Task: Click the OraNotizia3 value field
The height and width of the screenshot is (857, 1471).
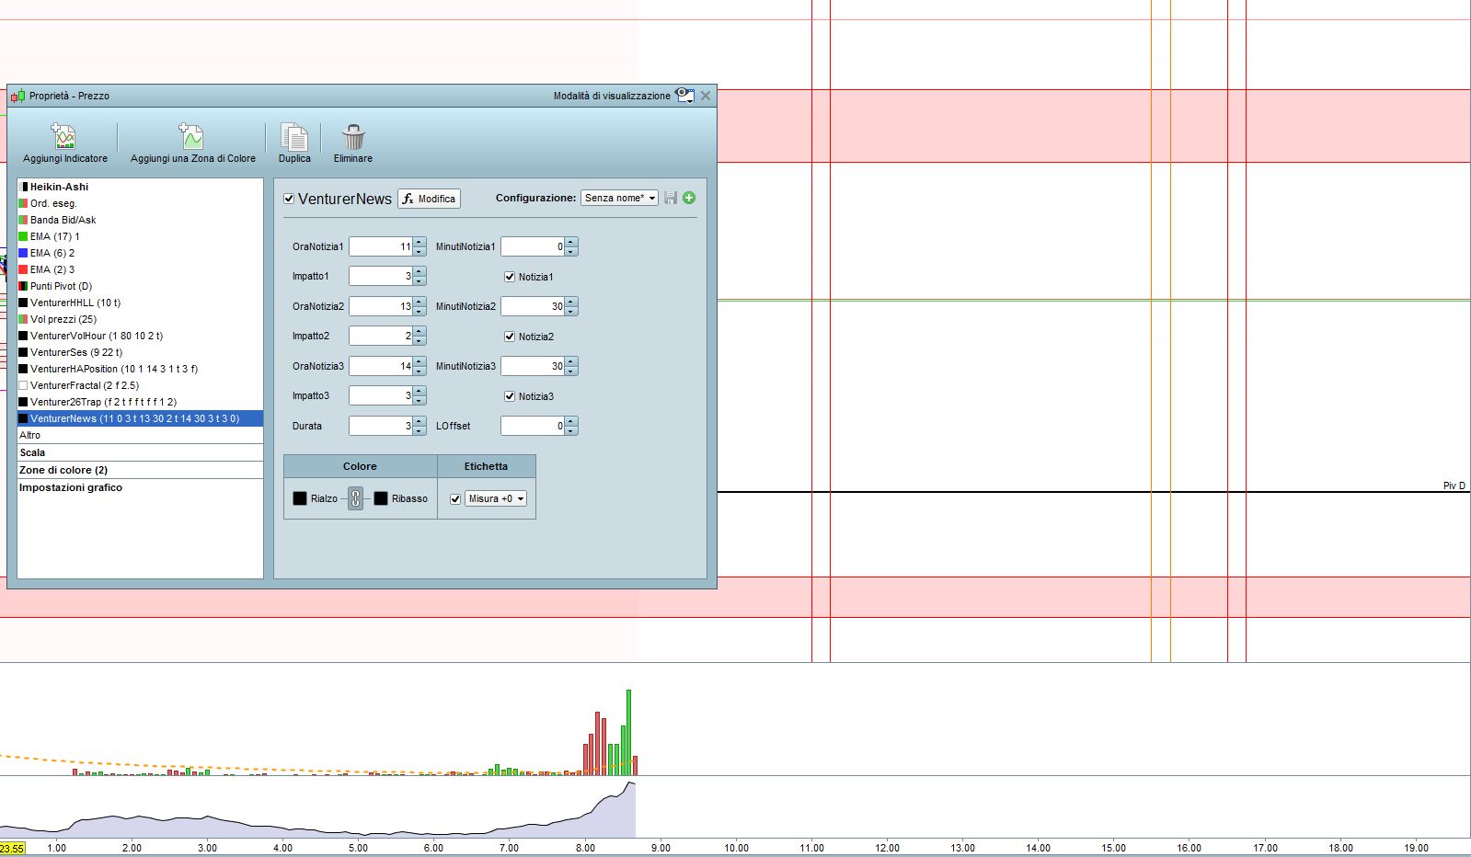Action: [381, 366]
